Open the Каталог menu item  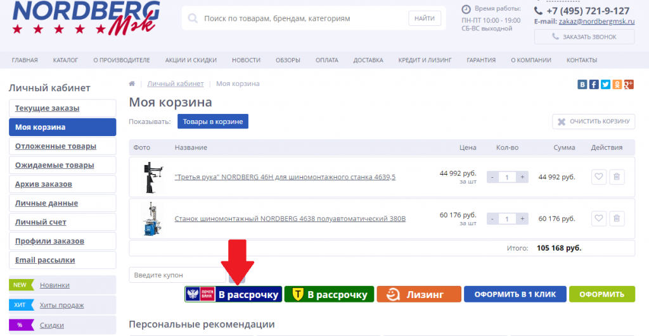pyautogui.click(x=65, y=60)
